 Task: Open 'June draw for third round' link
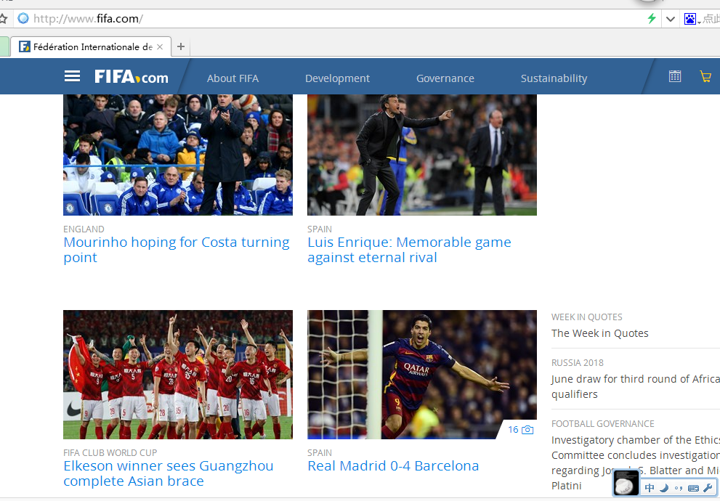(636, 386)
